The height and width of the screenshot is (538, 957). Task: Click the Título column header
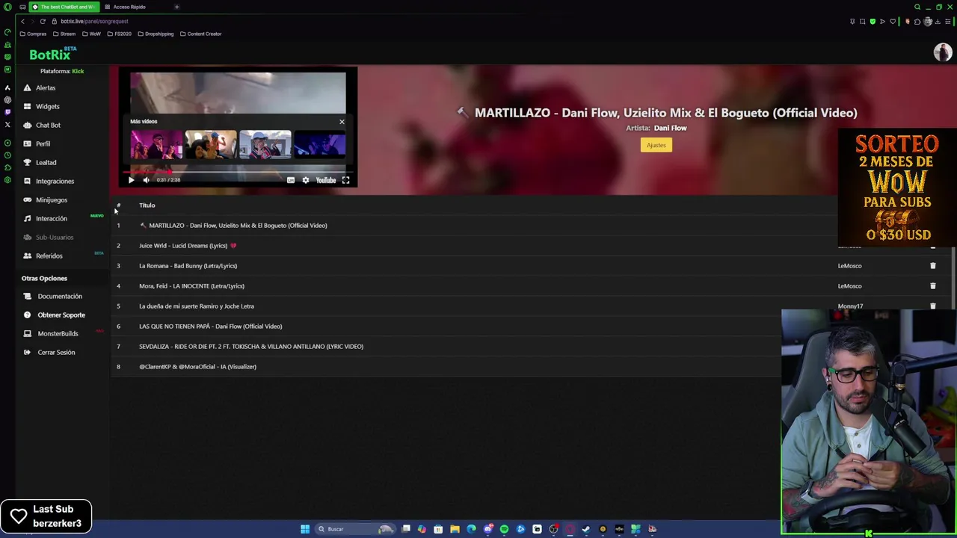point(147,205)
